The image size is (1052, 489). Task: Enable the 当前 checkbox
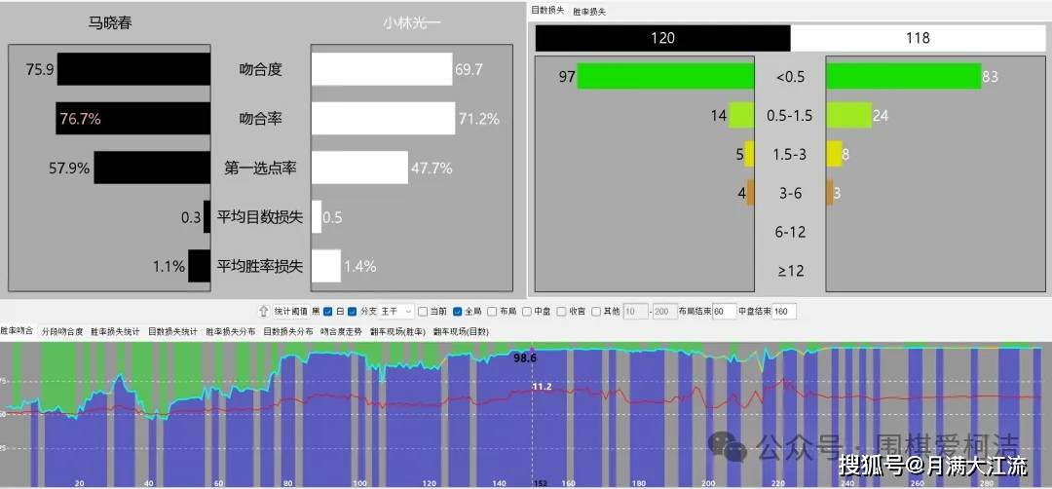click(x=422, y=312)
